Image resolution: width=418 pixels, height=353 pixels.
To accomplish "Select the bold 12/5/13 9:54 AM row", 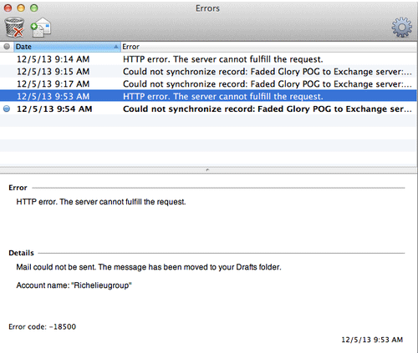I will [208, 108].
